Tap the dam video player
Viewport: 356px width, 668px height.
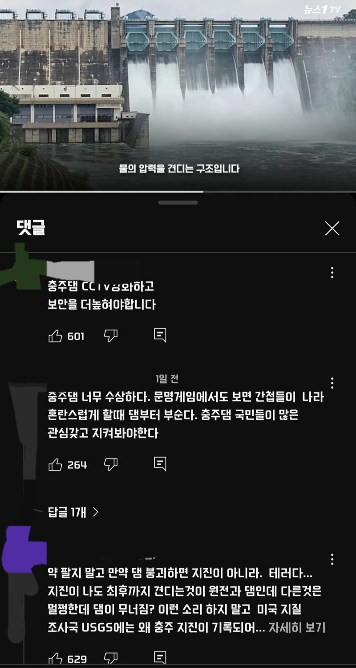[178, 95]
